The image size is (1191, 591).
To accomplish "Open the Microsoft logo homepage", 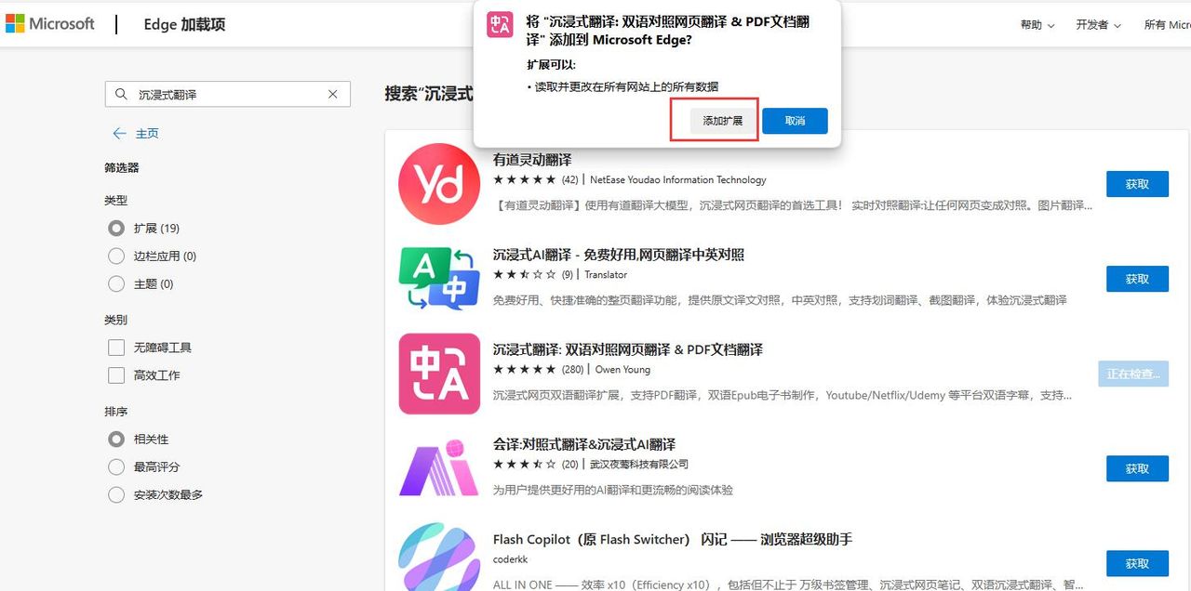I will pyautogui.click(x=51, y=23).
